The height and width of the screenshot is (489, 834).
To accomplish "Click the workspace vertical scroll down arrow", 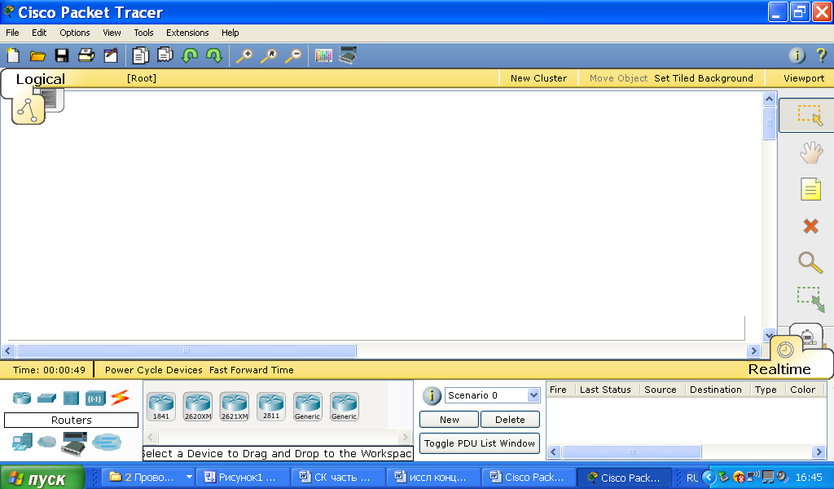I will (769, 335).
